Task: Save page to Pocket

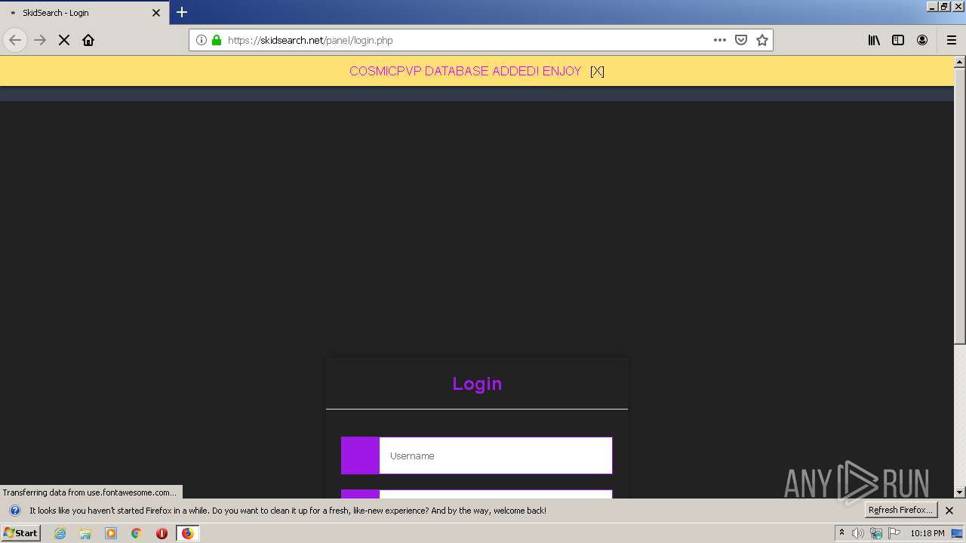Action: (x=741, y=40)
